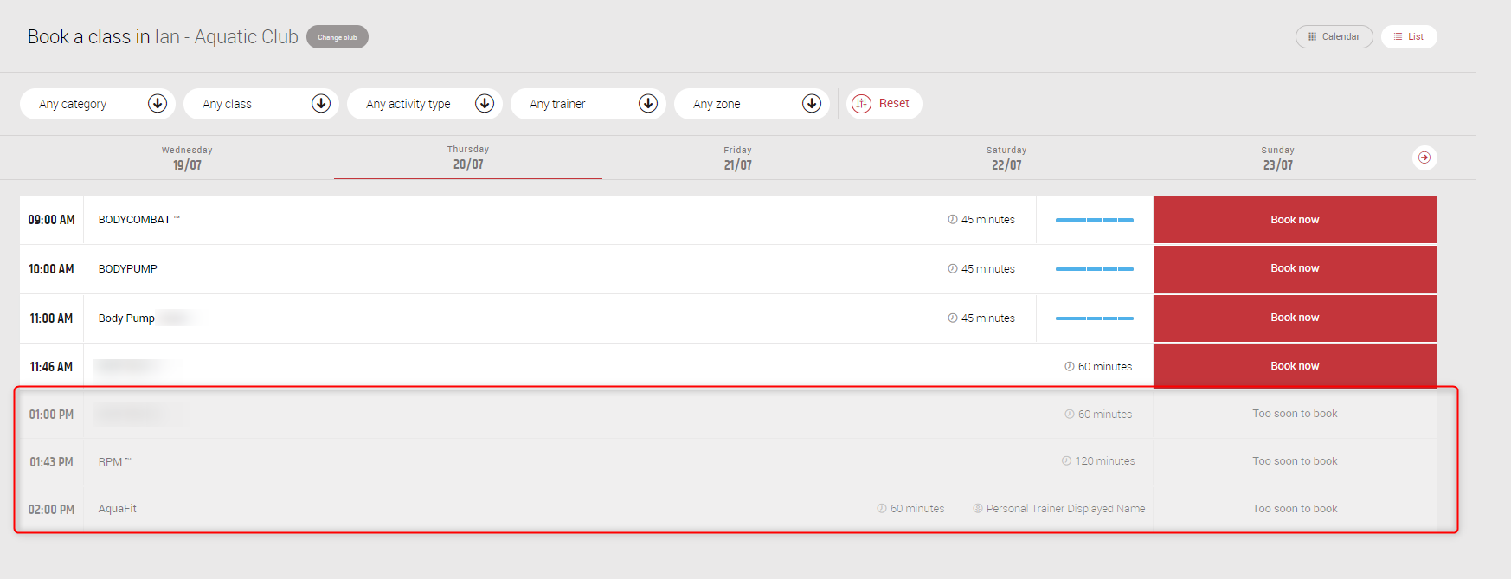Click the Reset filters slider icon
This screenshot has height=579, width=1511.
coord(861,104)
